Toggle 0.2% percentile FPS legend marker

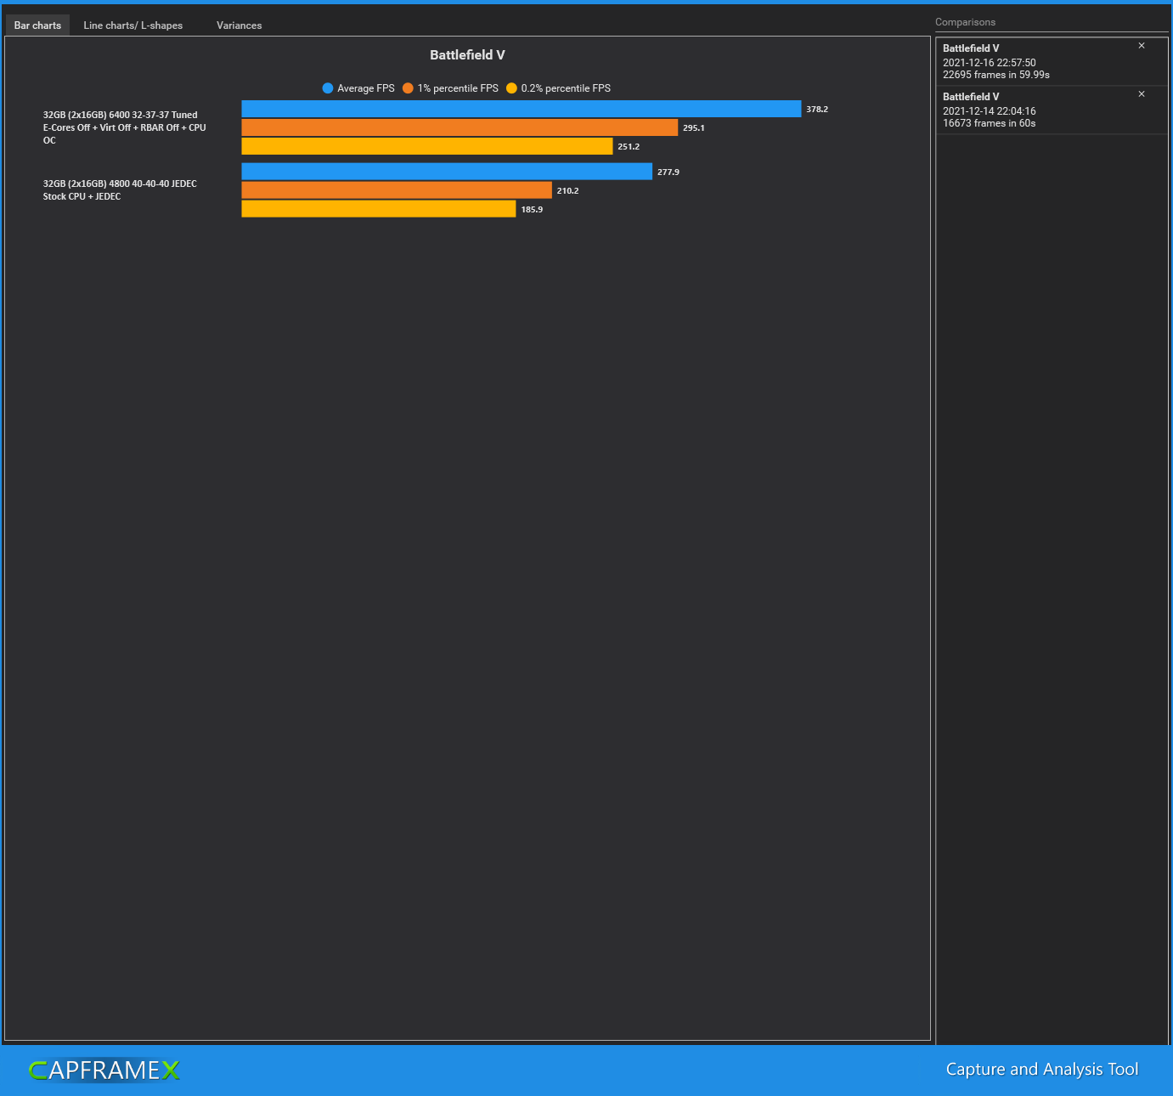coord(511,88)
